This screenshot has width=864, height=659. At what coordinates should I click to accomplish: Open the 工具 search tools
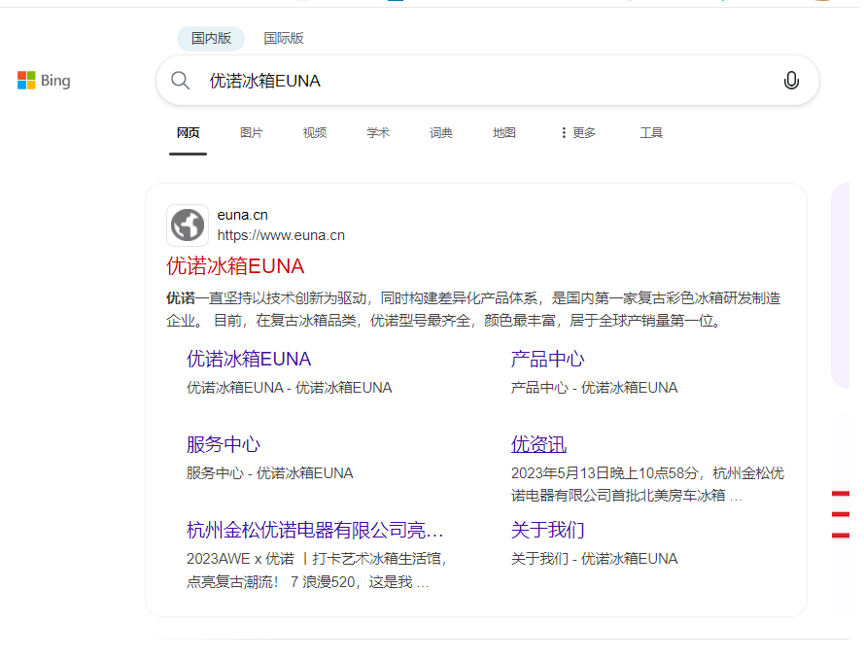click(x=651, y=133)
